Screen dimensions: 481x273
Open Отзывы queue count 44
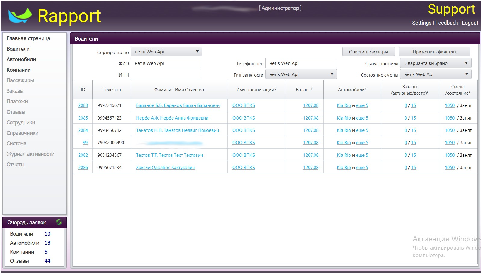[x=47, y=261]
